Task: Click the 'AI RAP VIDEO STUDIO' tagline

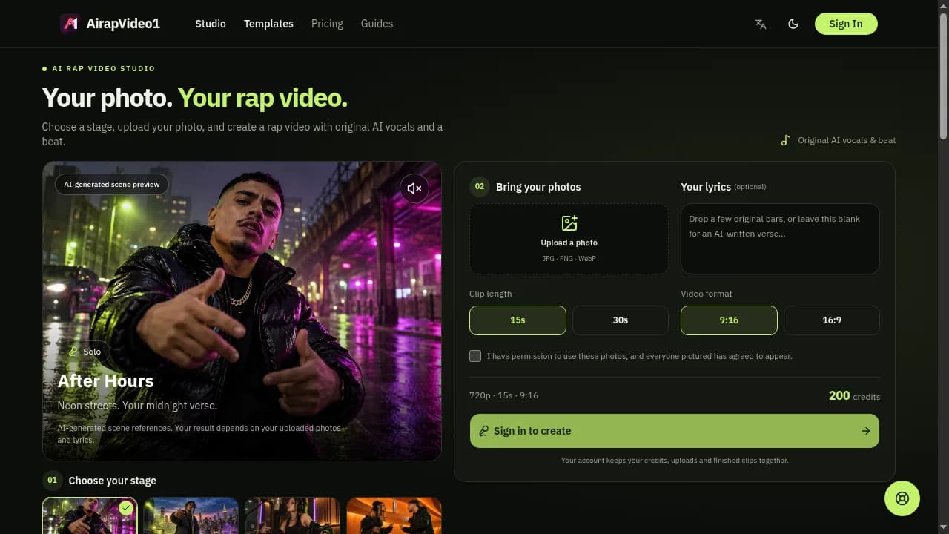Action: click(x=104, y=68)
